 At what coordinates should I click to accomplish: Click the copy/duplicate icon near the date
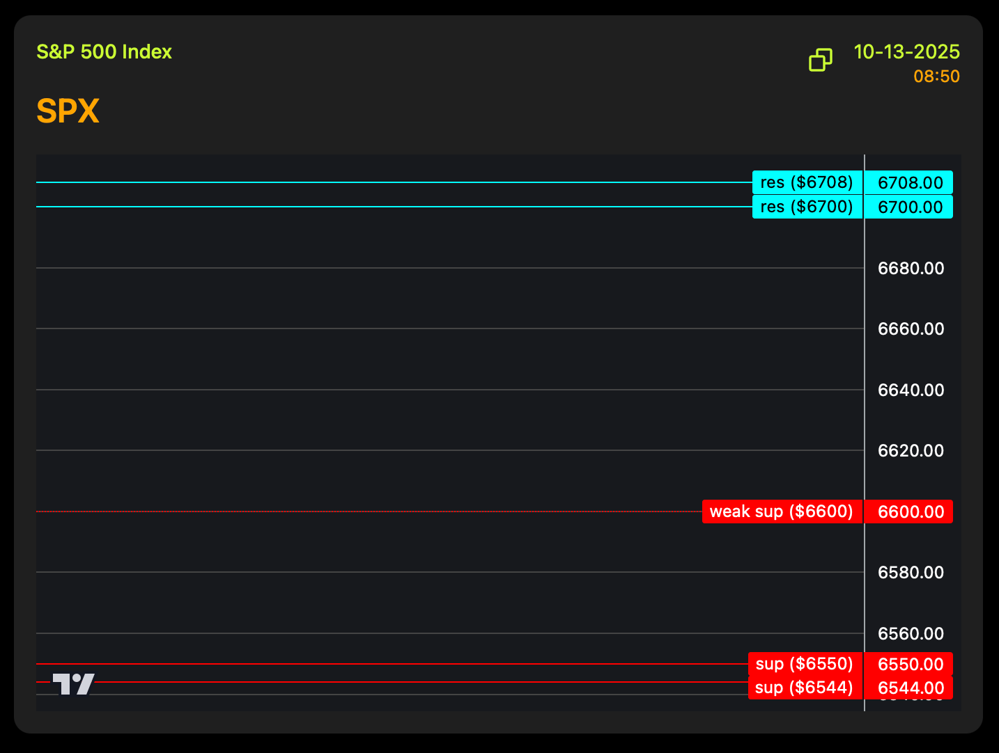(x=820, y=60)
